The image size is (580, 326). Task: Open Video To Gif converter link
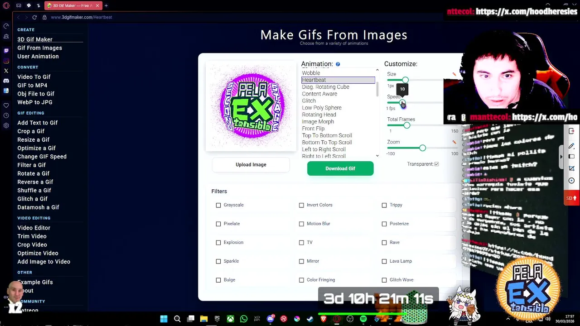tap(34, 77)
